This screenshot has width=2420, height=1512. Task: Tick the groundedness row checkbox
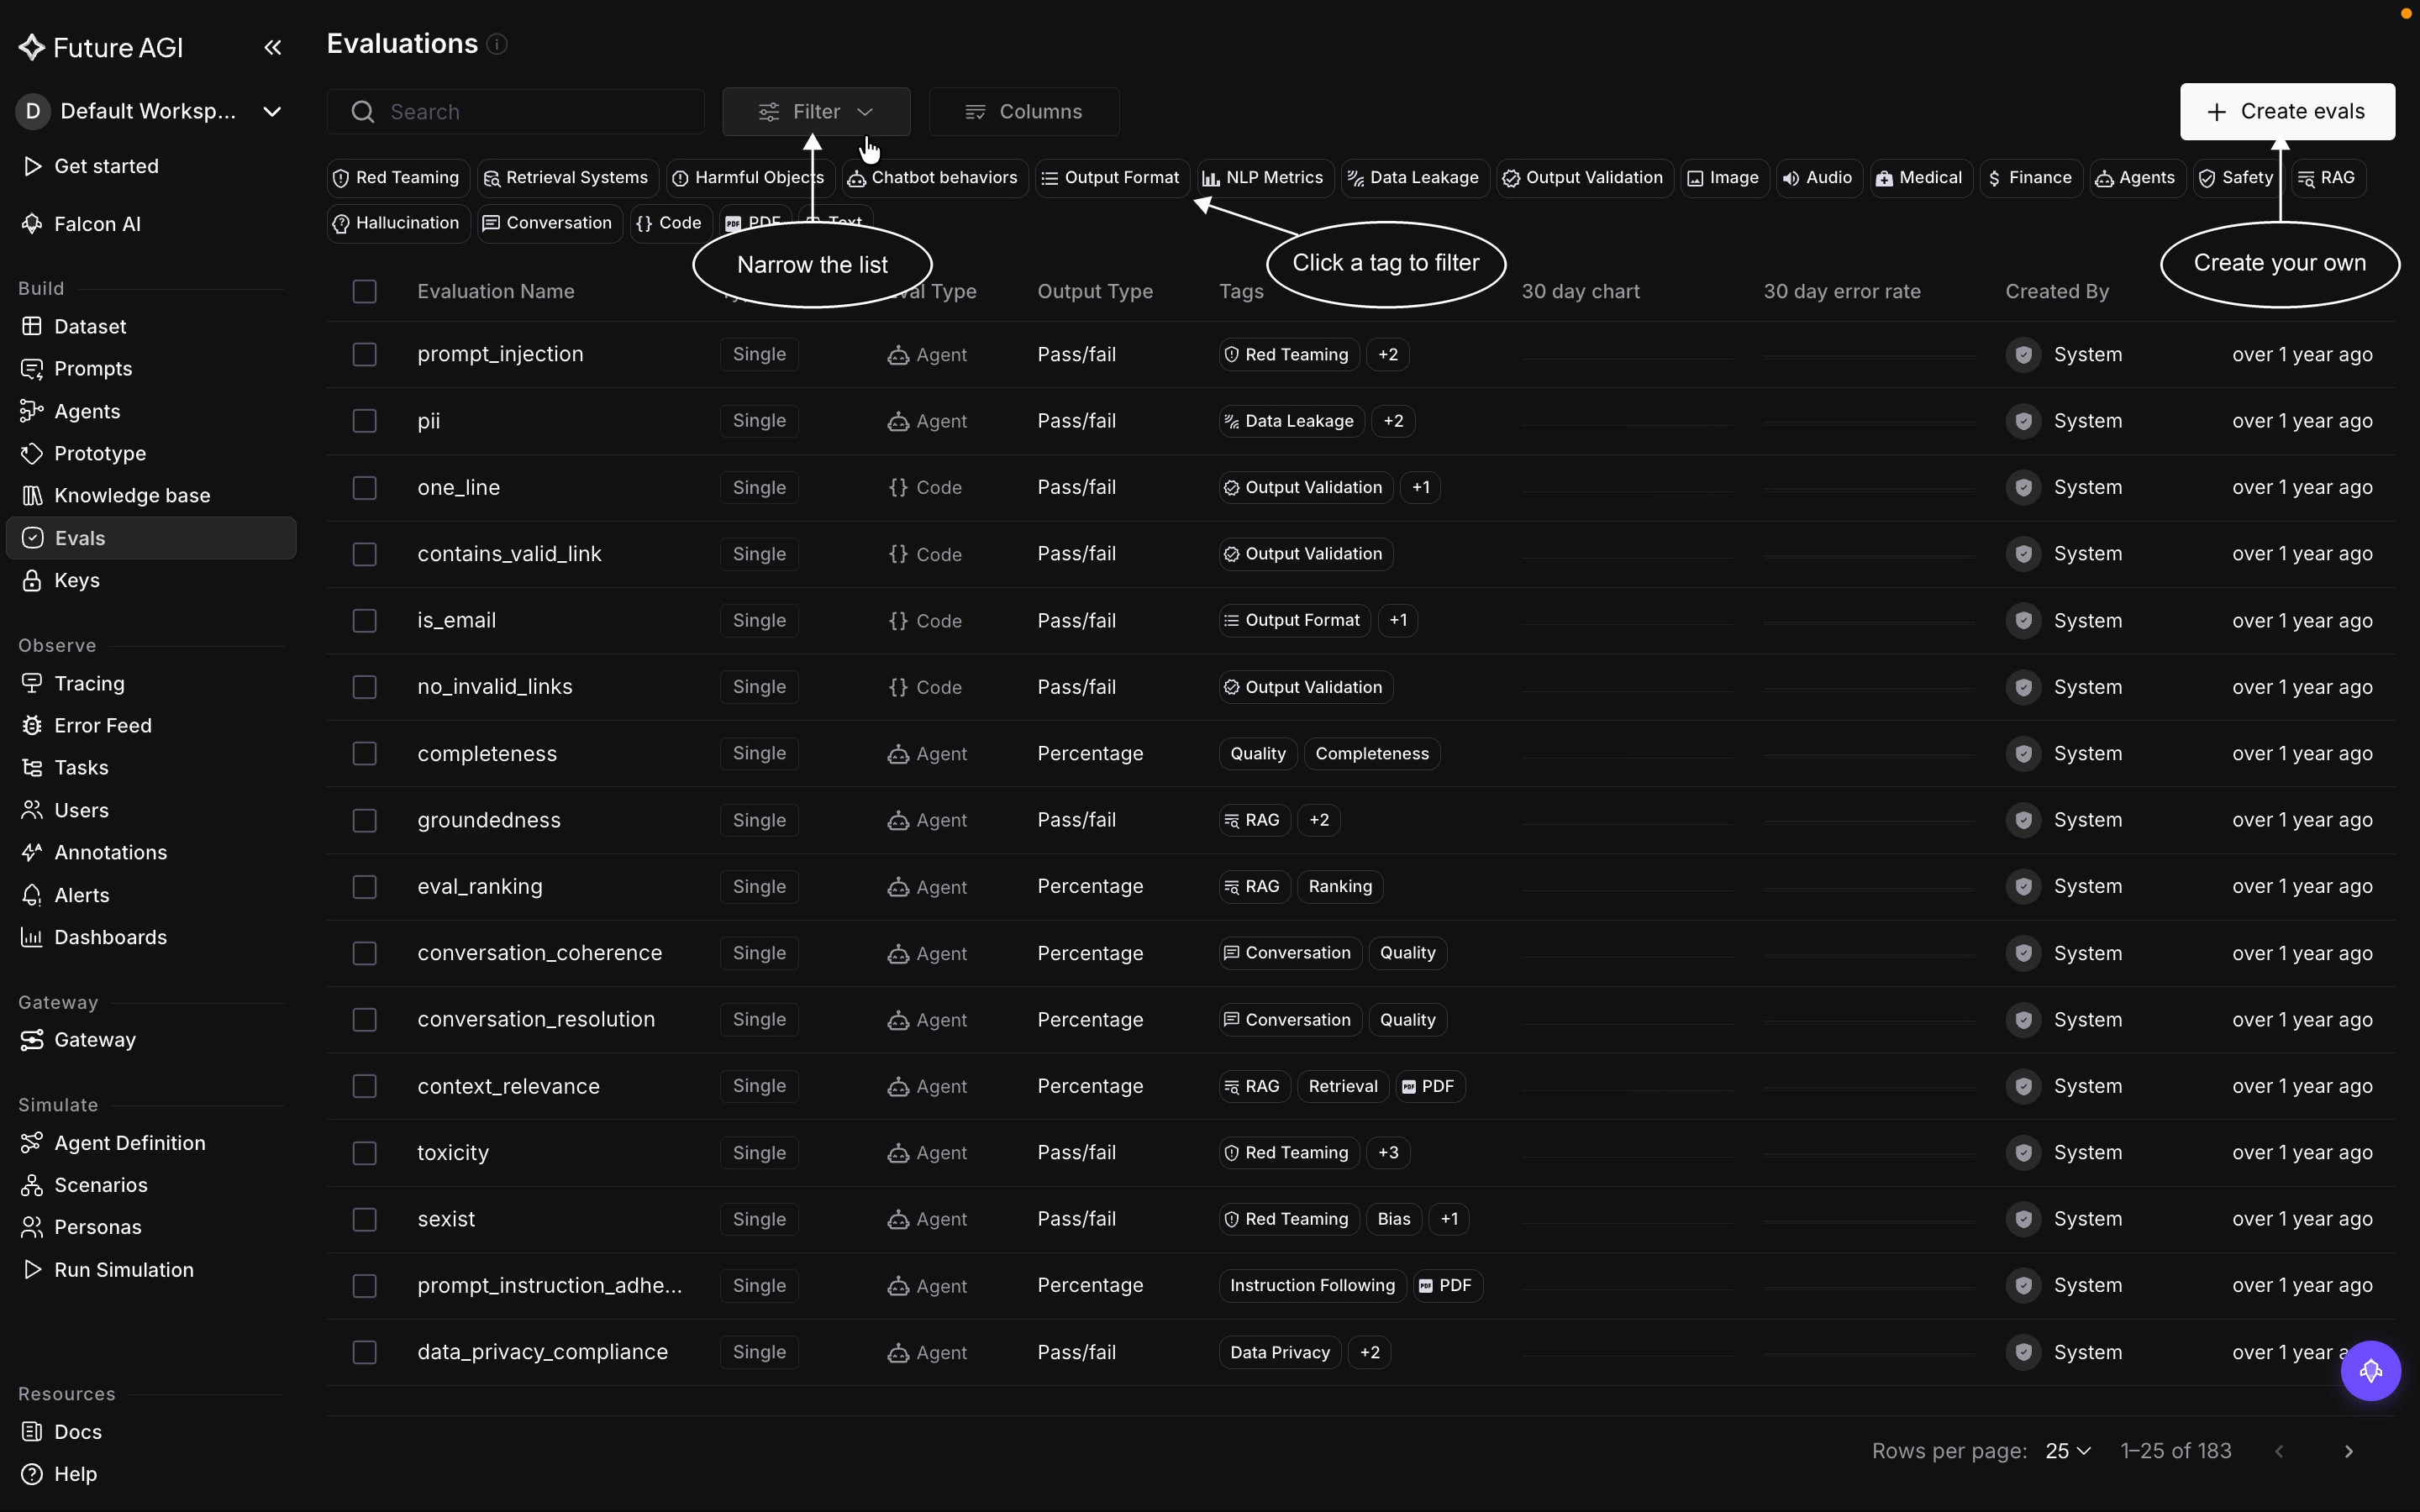click(364, 820)
